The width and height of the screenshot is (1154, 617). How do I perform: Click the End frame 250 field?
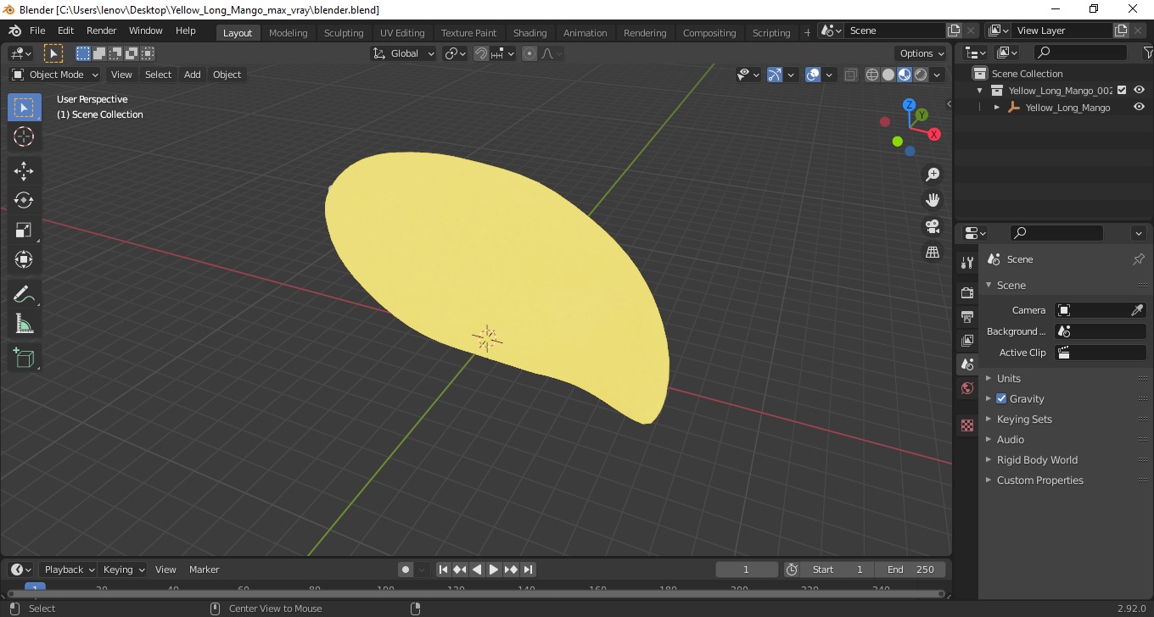click(x=910, y=570)
